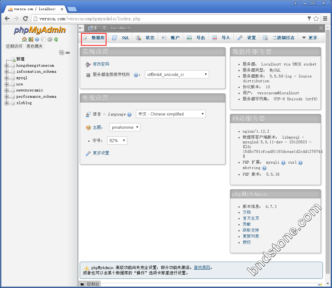Open help icon next to mbstring
Screen dimensions: 332x288
pos(264,168)
